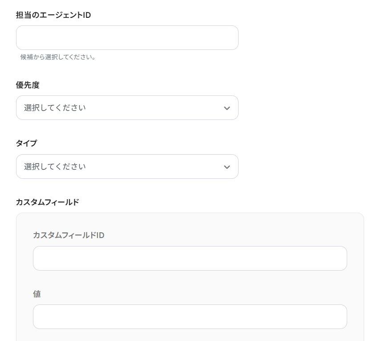Click right end of 担当のエージェントID field
This screenshot has height=341, width=373.
pyautogui.click(x=229, y=38)
